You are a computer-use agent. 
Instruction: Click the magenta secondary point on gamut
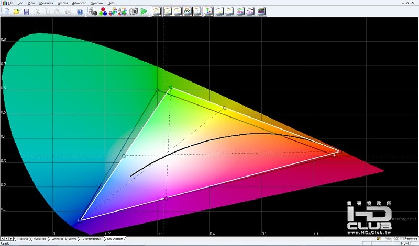tap(166, 198)
